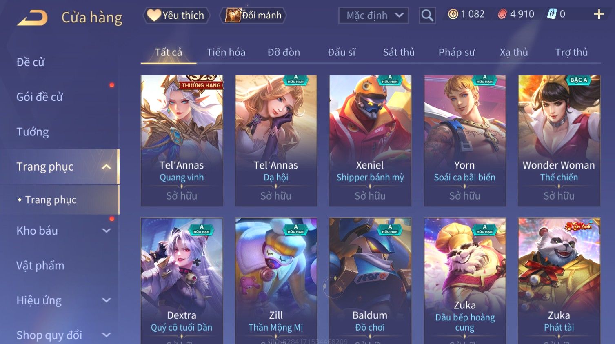Click the red gem currency icon
The width and height of the screenshot is (615, 344).
[502, 14]
